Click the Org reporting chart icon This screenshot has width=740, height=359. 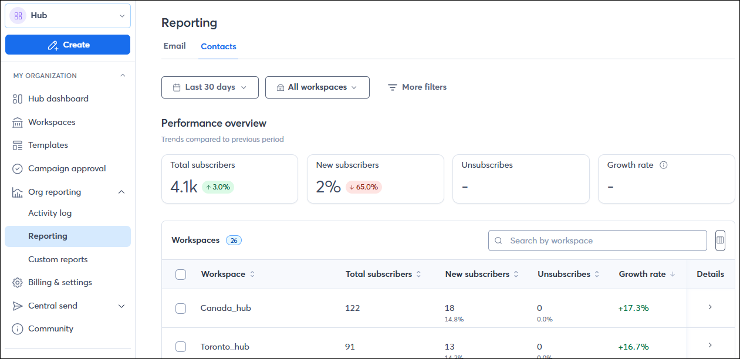click(18, 192)
